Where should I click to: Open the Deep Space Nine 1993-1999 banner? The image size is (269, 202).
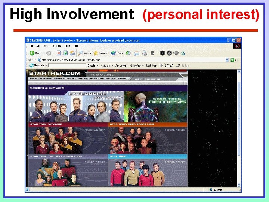tap(148, 138)
